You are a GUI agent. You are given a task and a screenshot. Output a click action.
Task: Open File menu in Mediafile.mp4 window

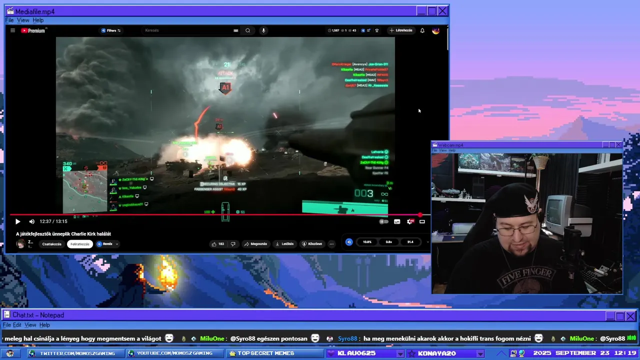click(9, 20)
